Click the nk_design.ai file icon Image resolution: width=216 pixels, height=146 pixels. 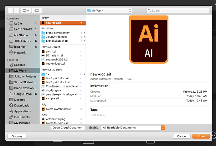click(43, 91)
